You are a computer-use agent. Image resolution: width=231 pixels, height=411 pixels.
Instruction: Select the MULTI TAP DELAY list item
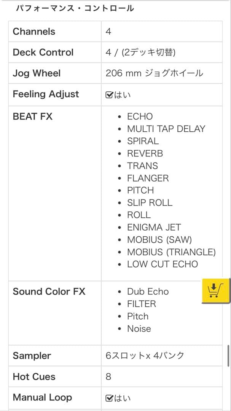click(166, 129)
